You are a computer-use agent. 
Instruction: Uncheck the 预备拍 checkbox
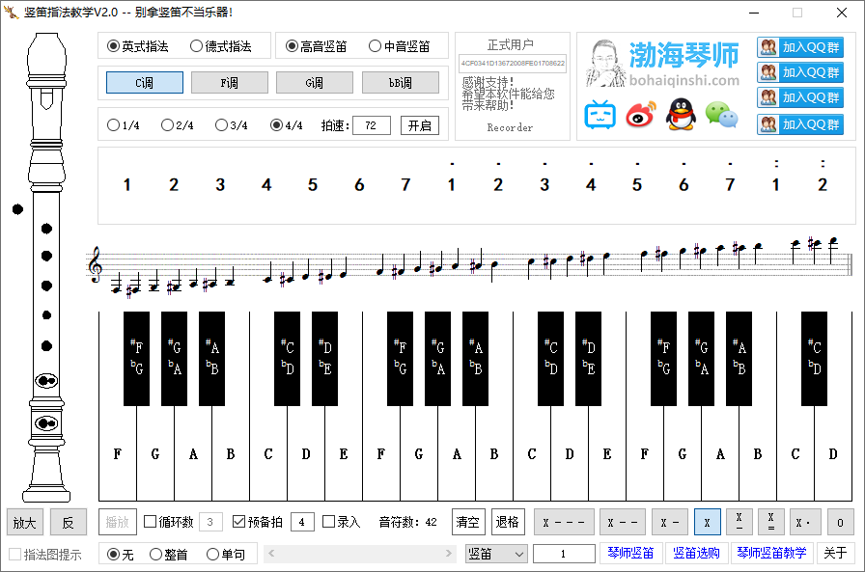pos(239,521)
